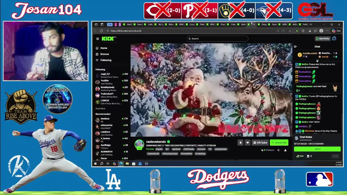Viewport: 347px width, 195px height.
Task: Toggle follow with the heart icon
Action: pyautogui.click(x=247, y=142)
